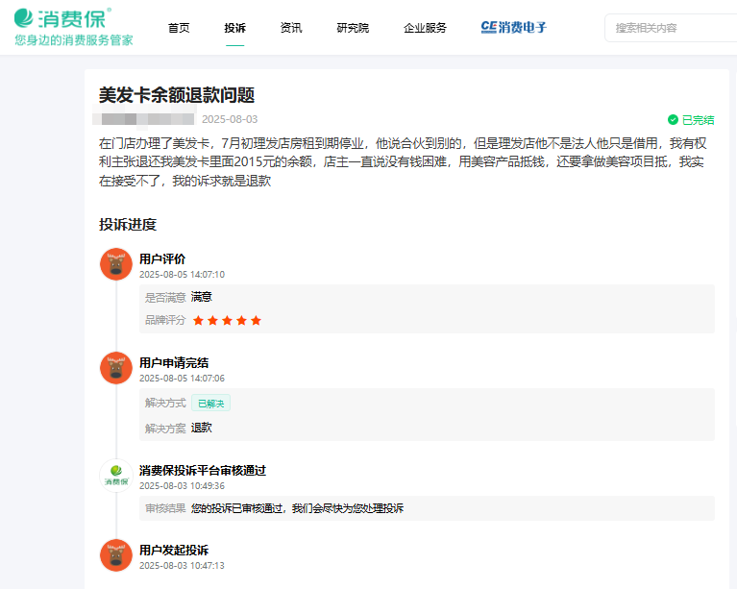Click the 消费保 platform avatar in timeline
The width and height of the screenshot is (737, 589).
pos(116,476)
